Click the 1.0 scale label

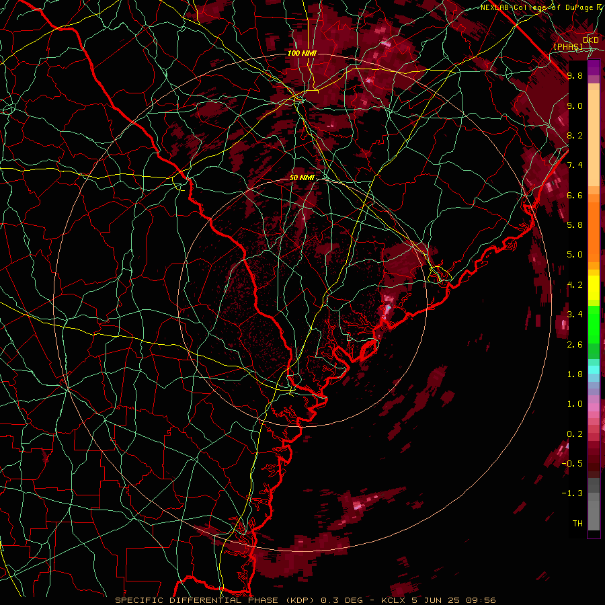pos(575,404)
